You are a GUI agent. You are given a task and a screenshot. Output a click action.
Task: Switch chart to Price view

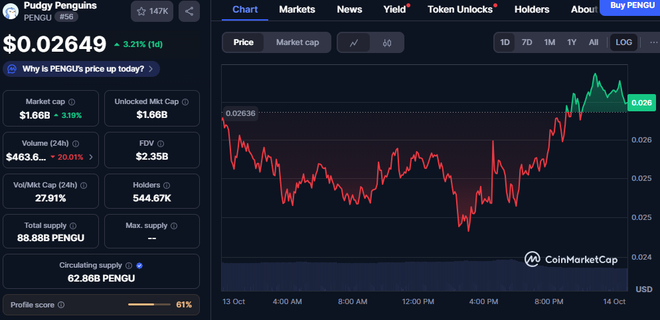tap(244, 42)
